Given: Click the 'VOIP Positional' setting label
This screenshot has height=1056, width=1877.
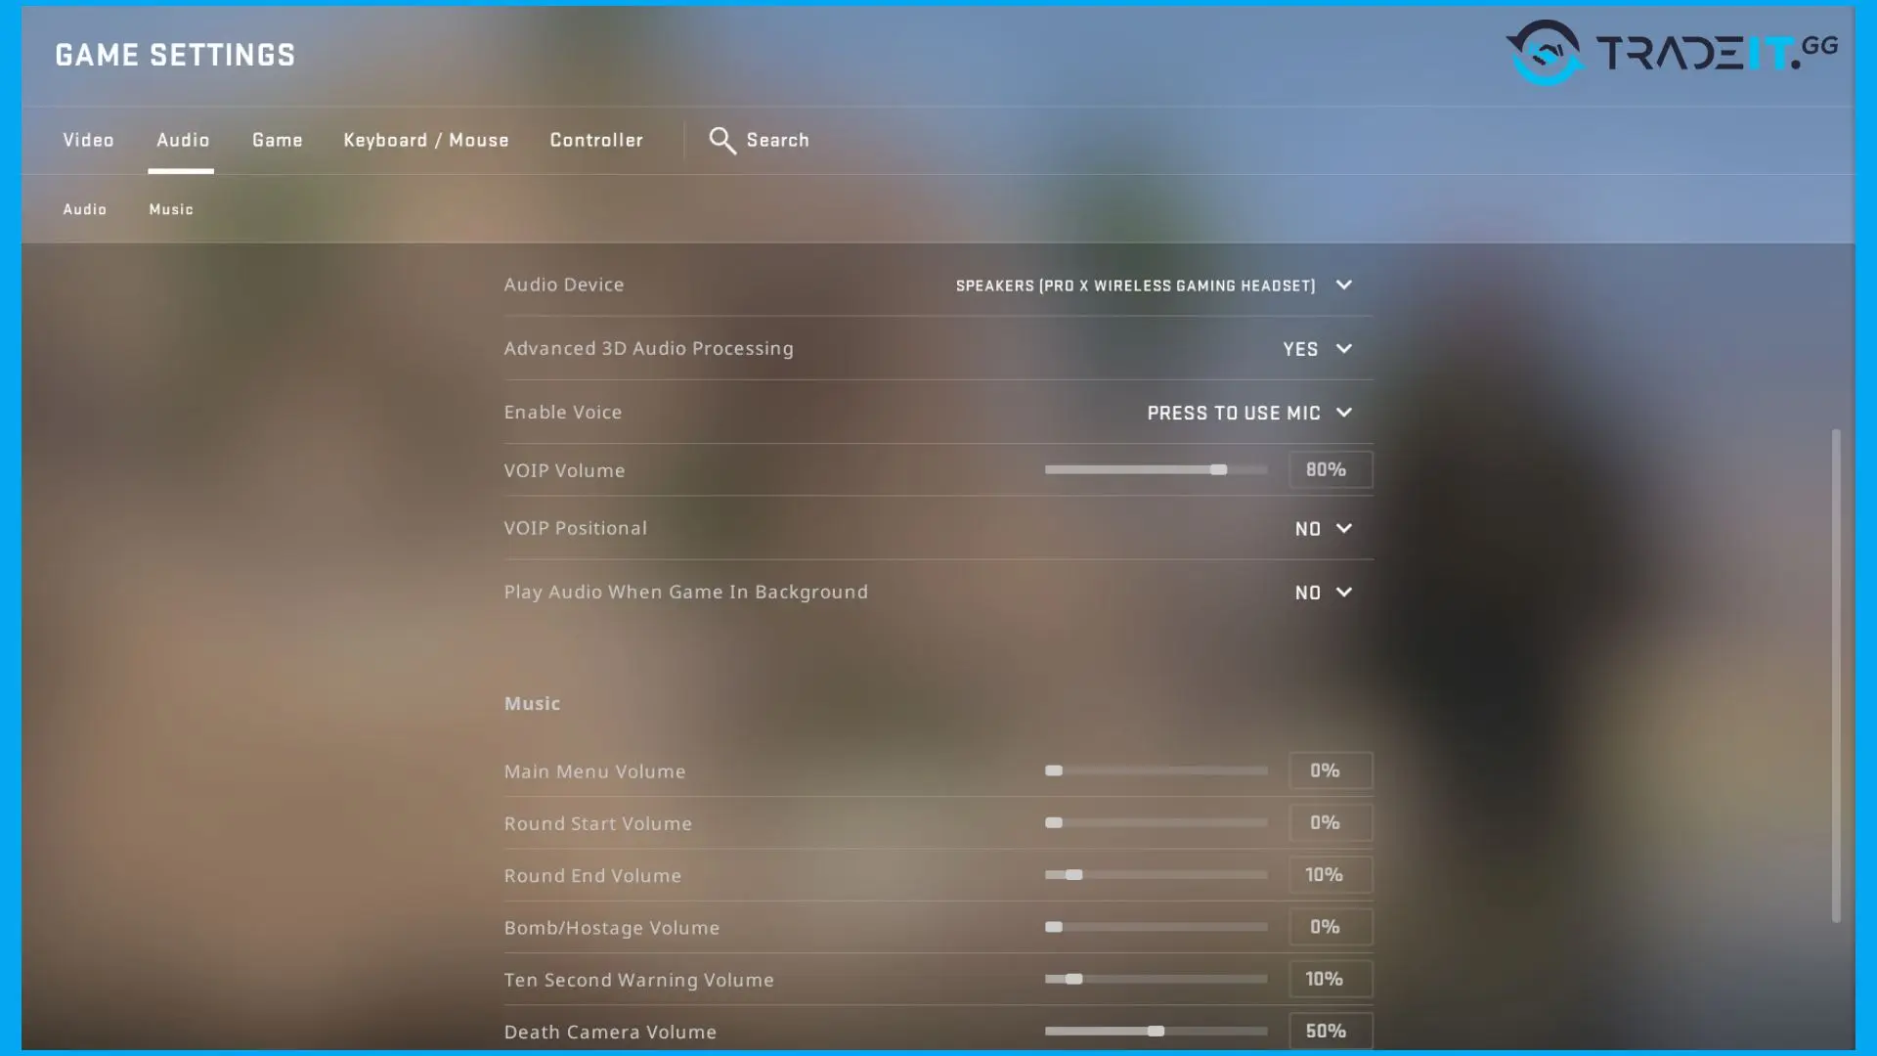Looking at the screenshot, I should (x=576, y=528).
